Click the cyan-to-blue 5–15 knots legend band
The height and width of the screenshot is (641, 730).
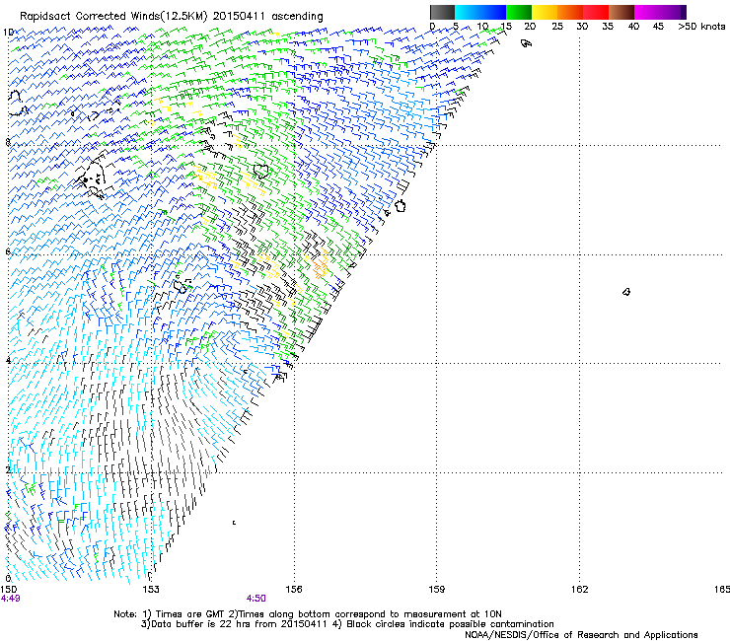tap(480, 12)
